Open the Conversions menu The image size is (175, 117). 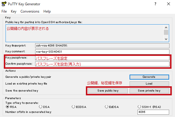pyautogui.click(x=30, y=11)
